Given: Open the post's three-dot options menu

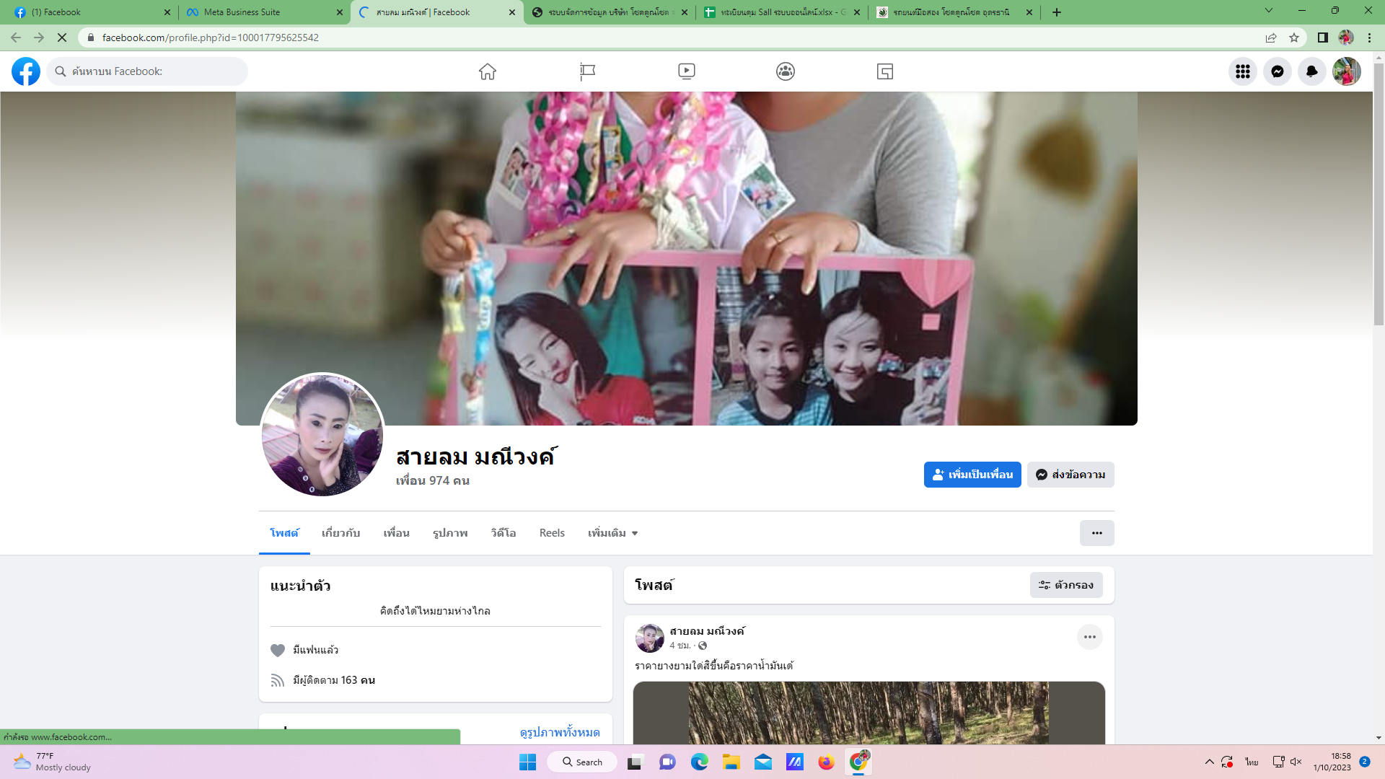Looking at the screenshot, I should (x=1089, y=637).
